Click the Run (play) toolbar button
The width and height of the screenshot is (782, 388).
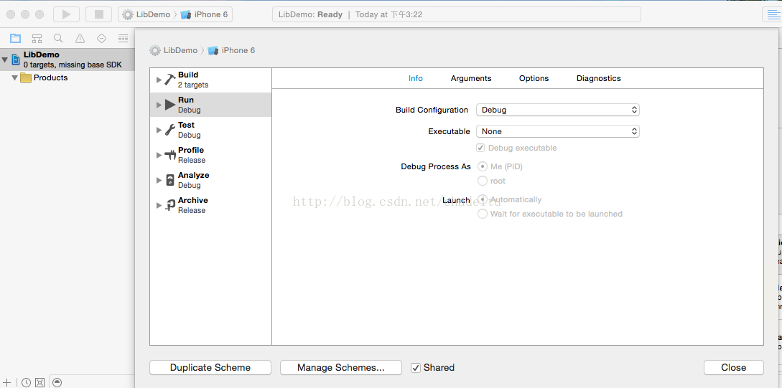66,14
